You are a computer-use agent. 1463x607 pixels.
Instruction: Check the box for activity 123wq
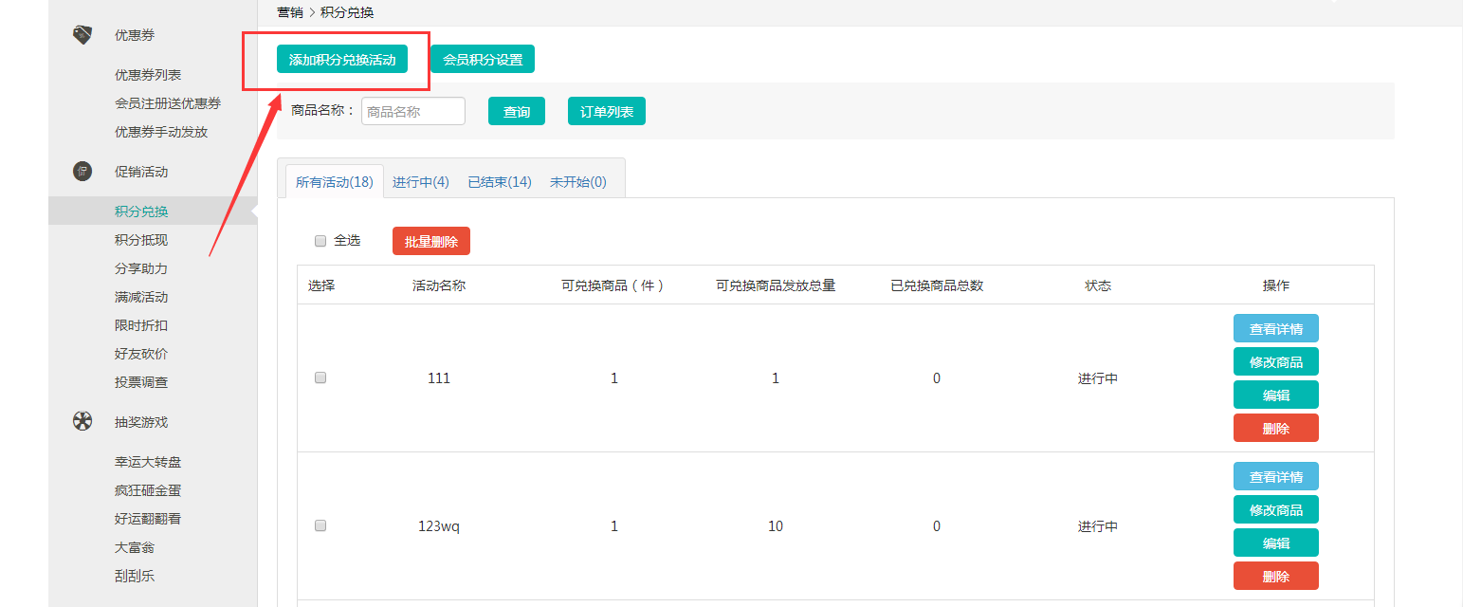(x=320, y=525)
